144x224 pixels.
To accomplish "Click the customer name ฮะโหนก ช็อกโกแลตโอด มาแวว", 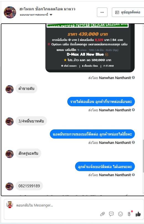I will coord(47,9).
